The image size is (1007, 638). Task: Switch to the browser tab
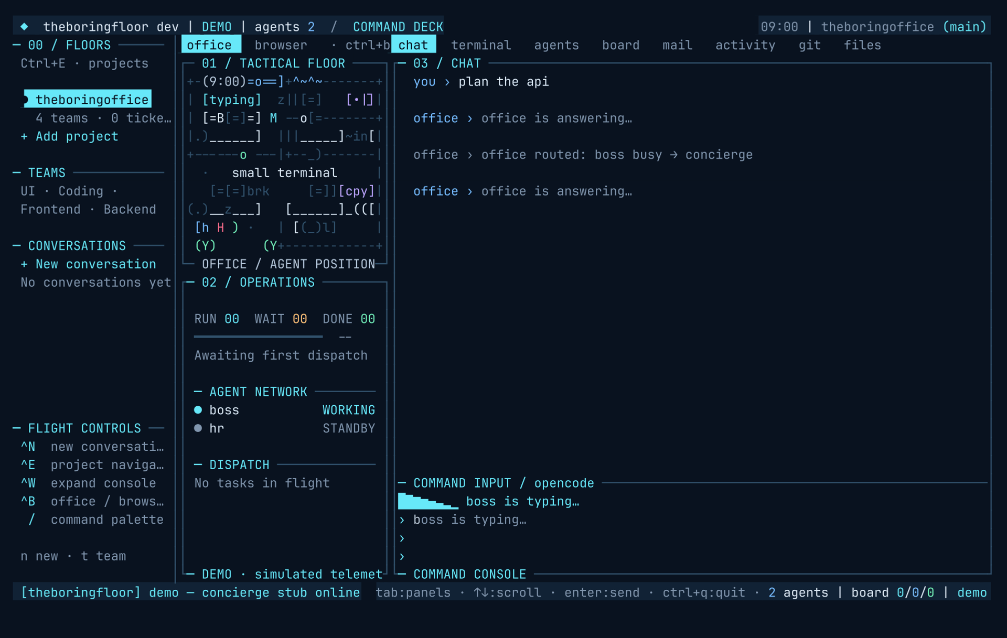point(281,45)
